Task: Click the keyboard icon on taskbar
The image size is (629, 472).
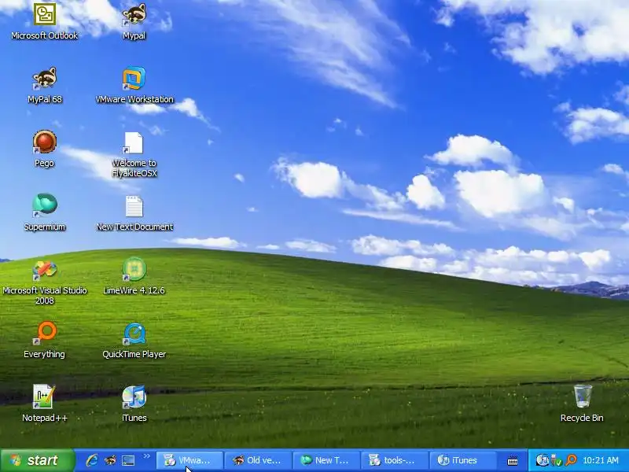Action: point(513,460)
